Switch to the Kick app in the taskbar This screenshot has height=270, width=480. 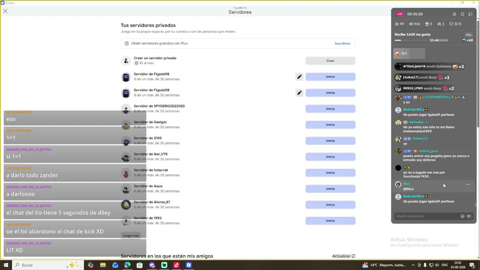164,265
